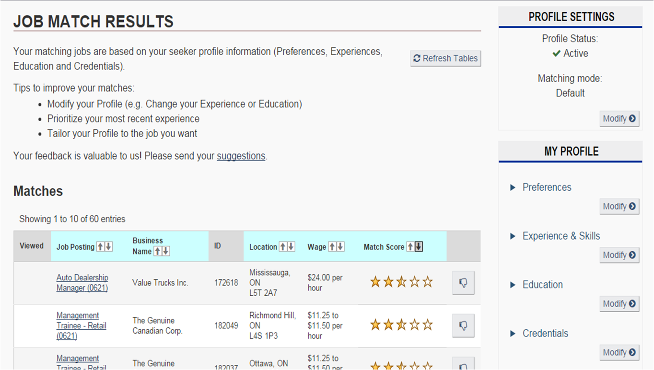Rate the Value Trucks match stars
This screenshot has height=370, width=654.
click(x=401, y=282)
